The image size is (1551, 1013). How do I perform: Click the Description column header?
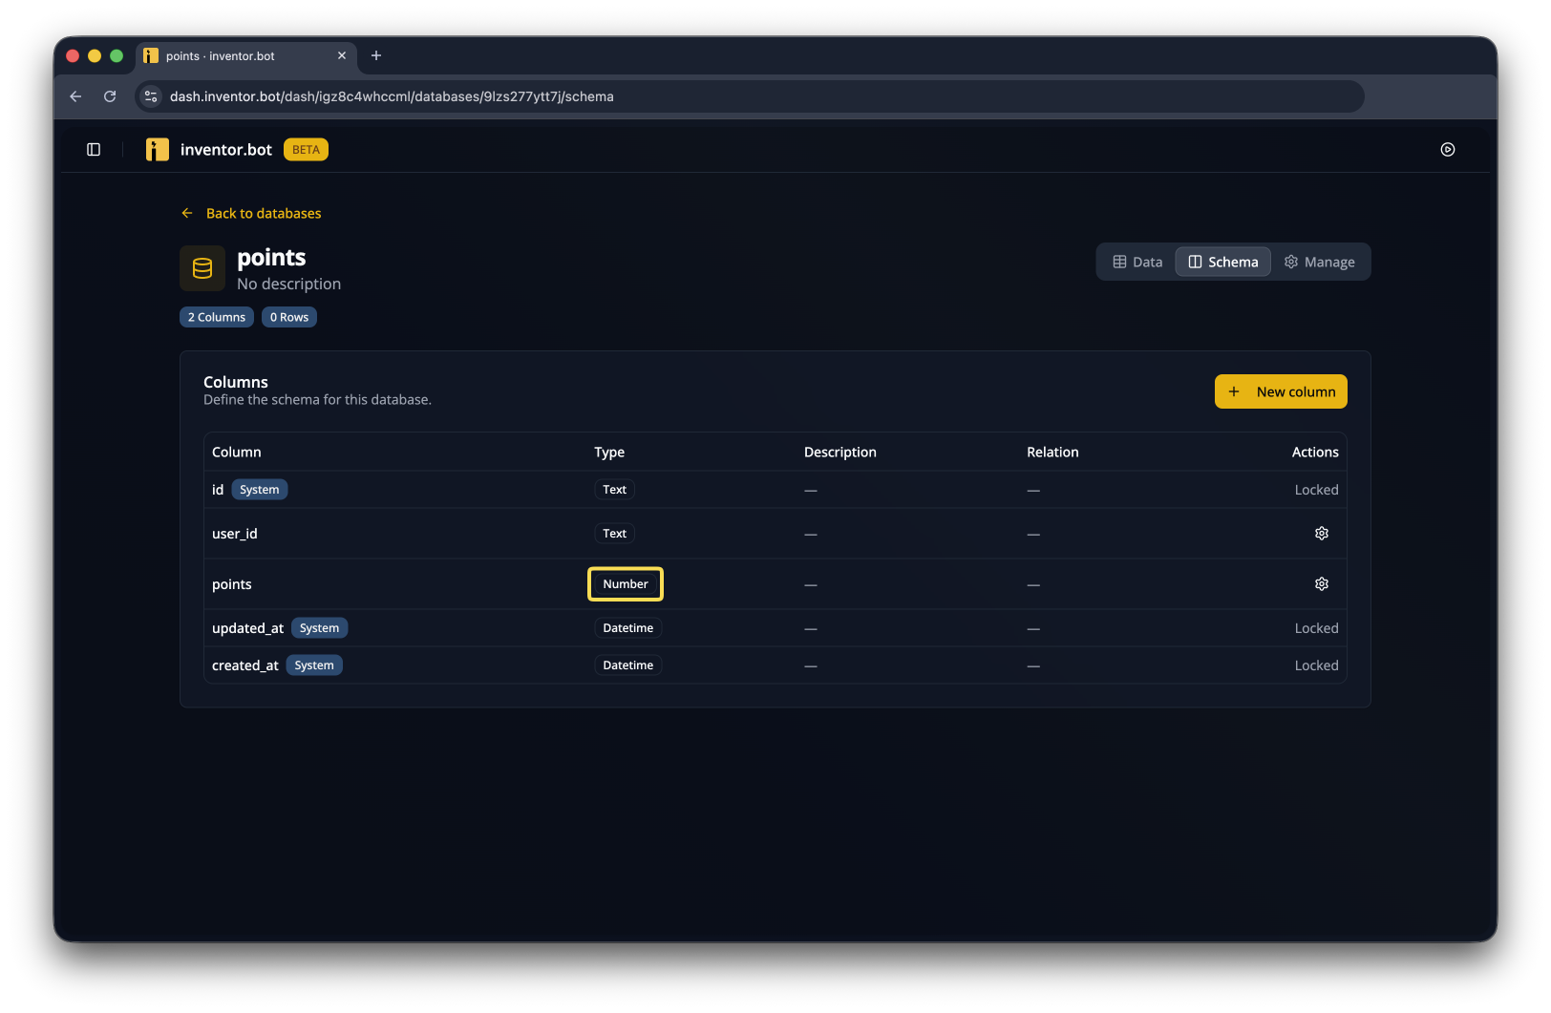coord(840,453)
